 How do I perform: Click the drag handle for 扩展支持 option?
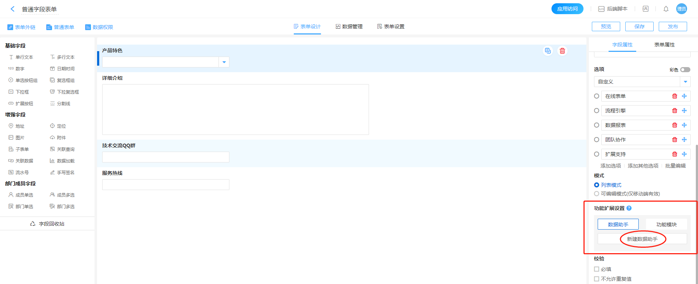pyautogui.click(x=684, y=154)
